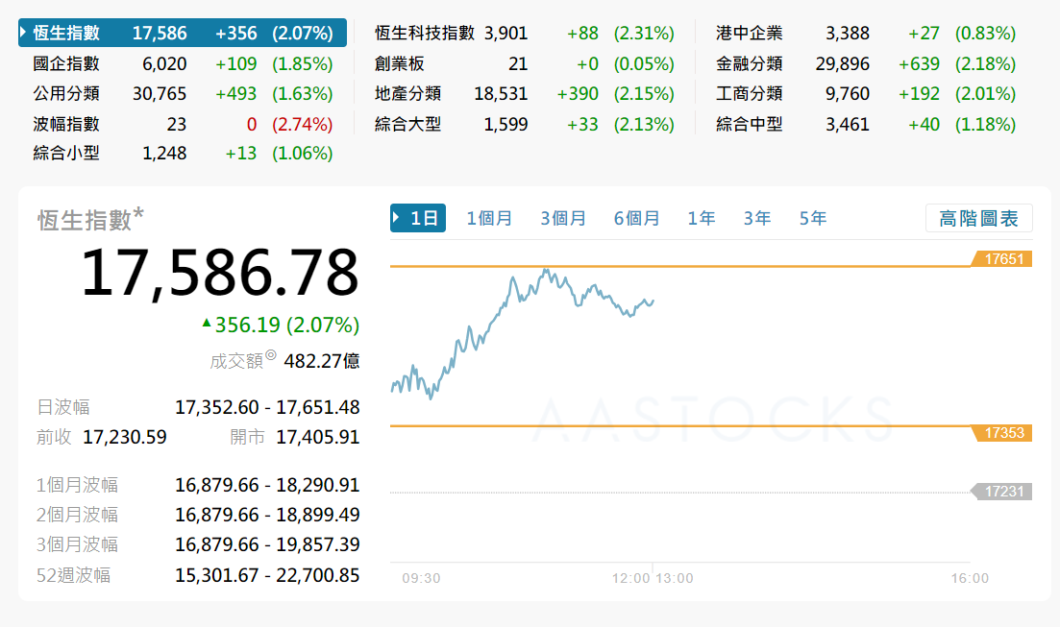Open the 地產分類 sector index

click(x=407, y=93)
